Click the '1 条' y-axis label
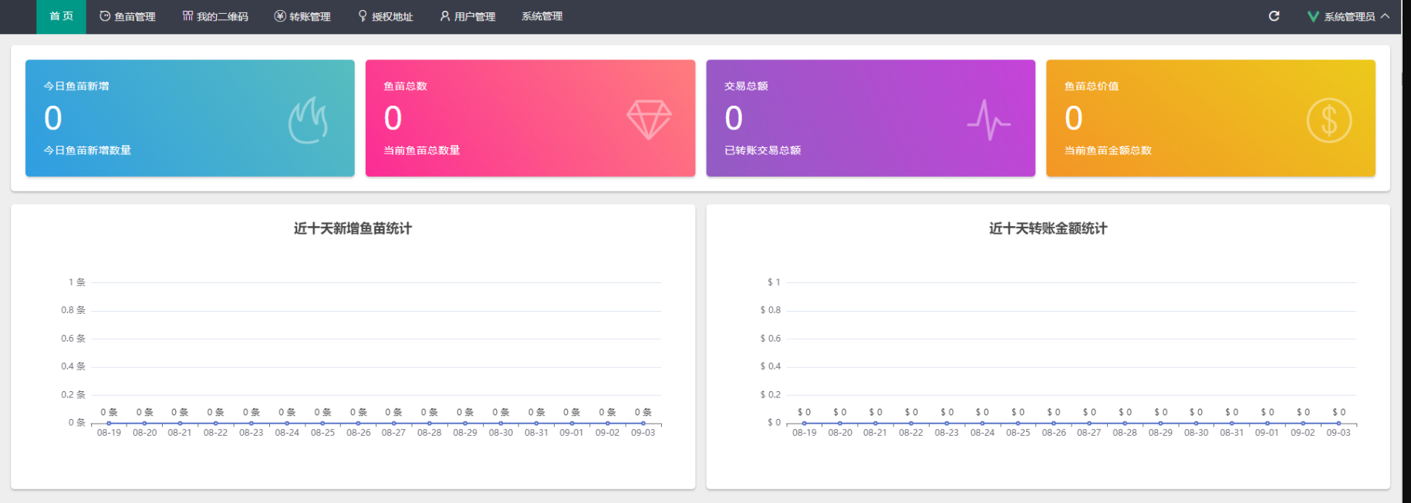This screenshot has width=1411, height=503. click(x=77, y=282)
